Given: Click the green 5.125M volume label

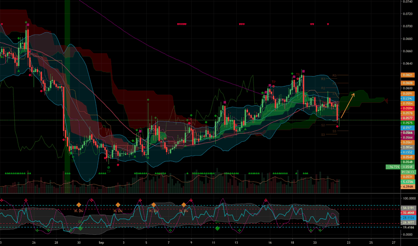Looking at the screenshot, I should pos(408,182).
